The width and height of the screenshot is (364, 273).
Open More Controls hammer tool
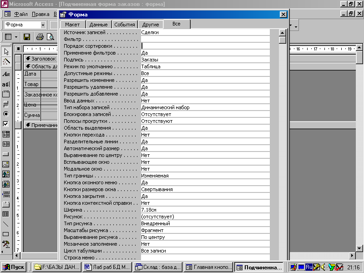pyautogui.click(x=6, y=244)
